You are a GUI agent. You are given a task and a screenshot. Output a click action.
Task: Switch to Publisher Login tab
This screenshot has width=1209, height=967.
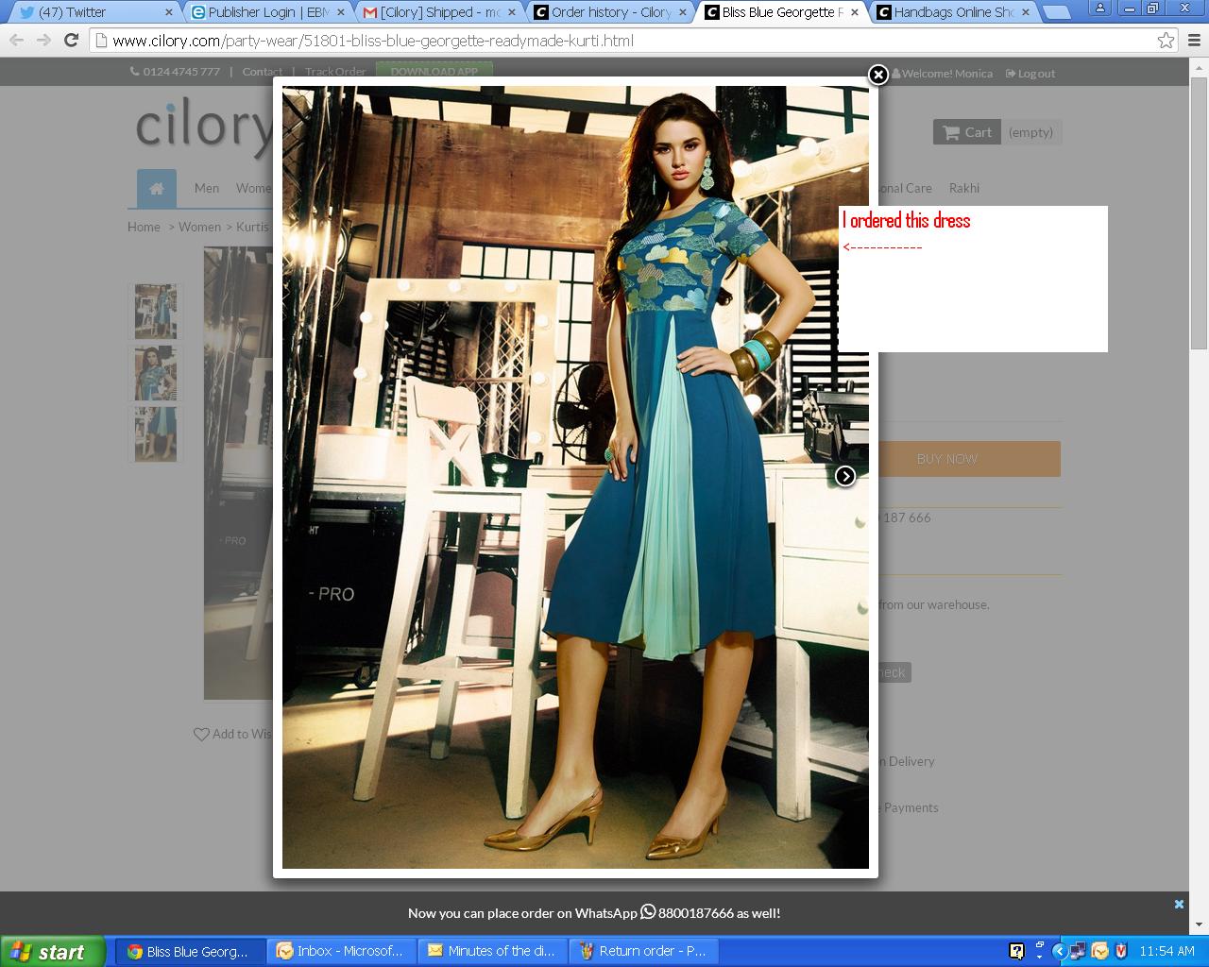[x=268, y=12]
